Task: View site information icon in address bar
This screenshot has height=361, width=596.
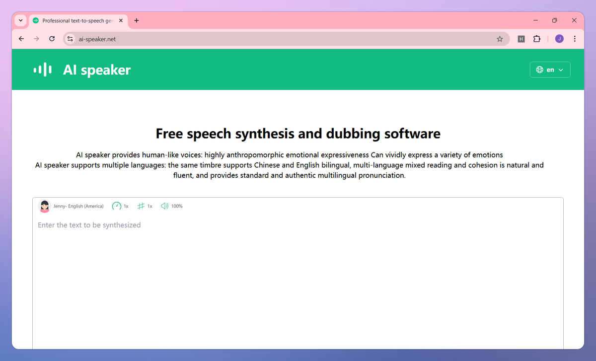Action: click(71, 39)
